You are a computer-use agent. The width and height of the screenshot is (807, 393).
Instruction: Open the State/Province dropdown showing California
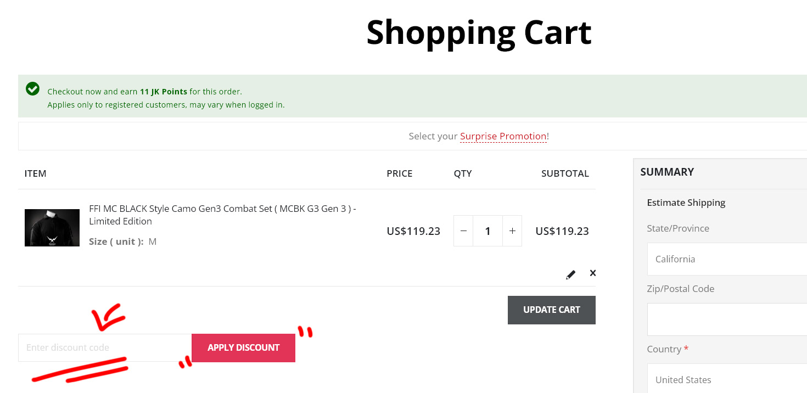point(725,259)
